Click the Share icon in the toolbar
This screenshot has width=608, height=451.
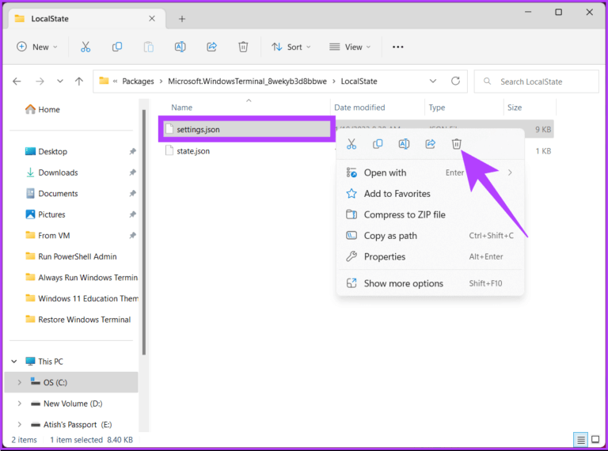[211, 47]
